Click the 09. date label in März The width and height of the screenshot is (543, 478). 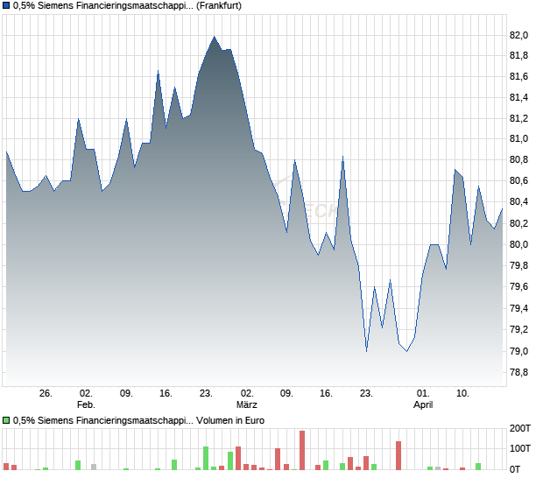(x=286, y=394)
